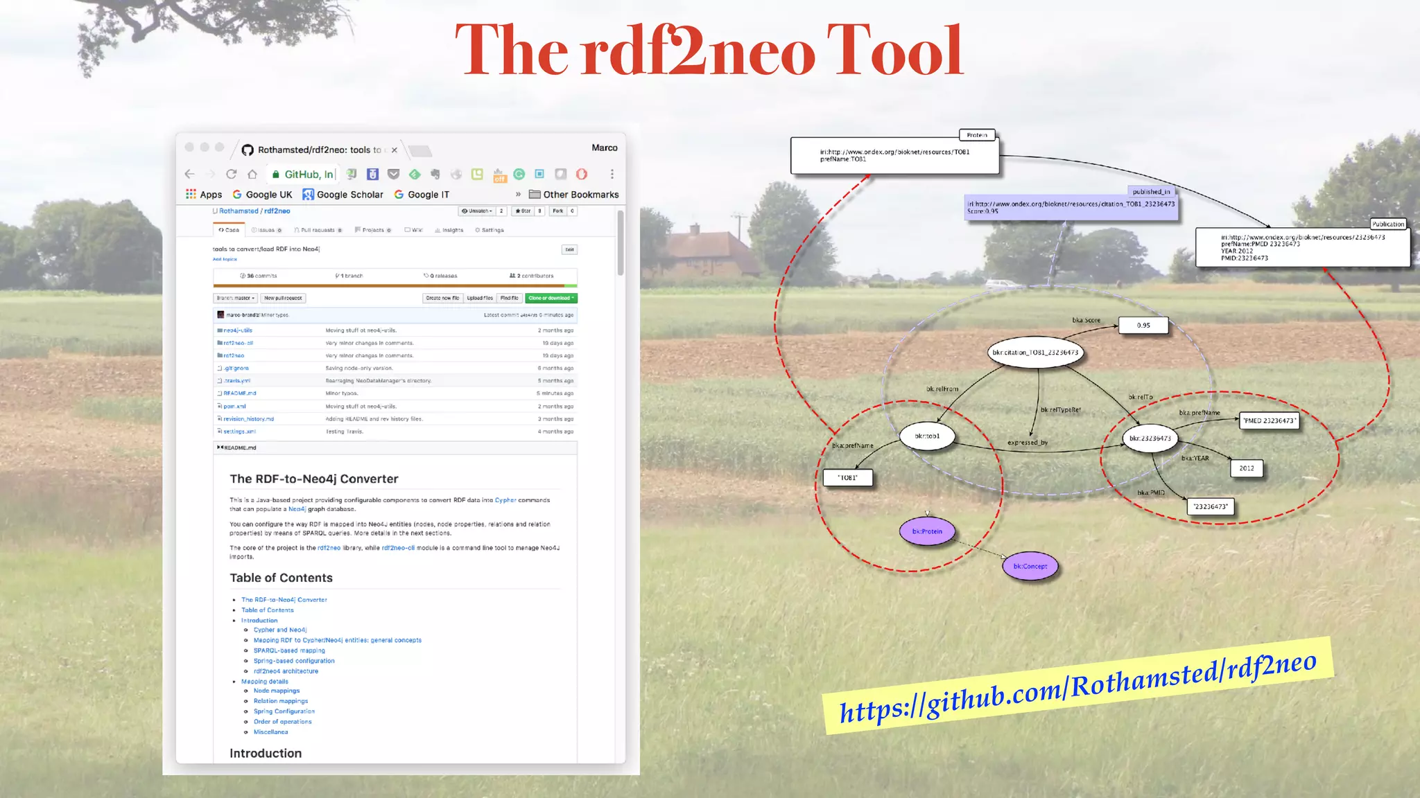Click the orange 'off' extension icon
Image resolution: width=1420 pixels, height=798 pixels.
(x=499, y=175)
